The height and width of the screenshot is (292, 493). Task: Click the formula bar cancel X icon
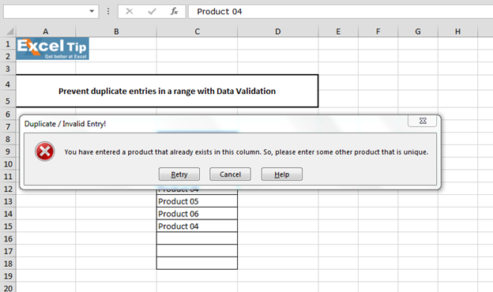coord(130,12)
